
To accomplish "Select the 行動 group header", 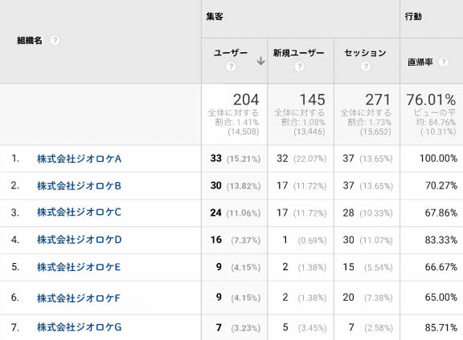I will click(x=413, y=17).
